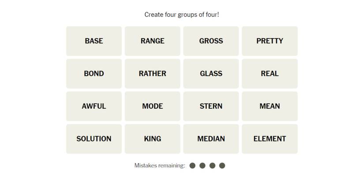Choose the BOND tile
The image size is (364, 182).
click(94, 74)
